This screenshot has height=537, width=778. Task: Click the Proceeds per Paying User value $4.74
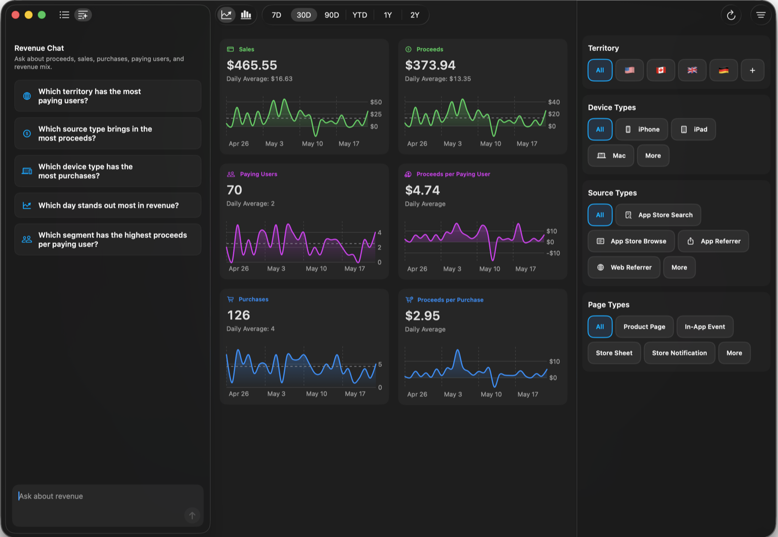(x=422, y=190)
